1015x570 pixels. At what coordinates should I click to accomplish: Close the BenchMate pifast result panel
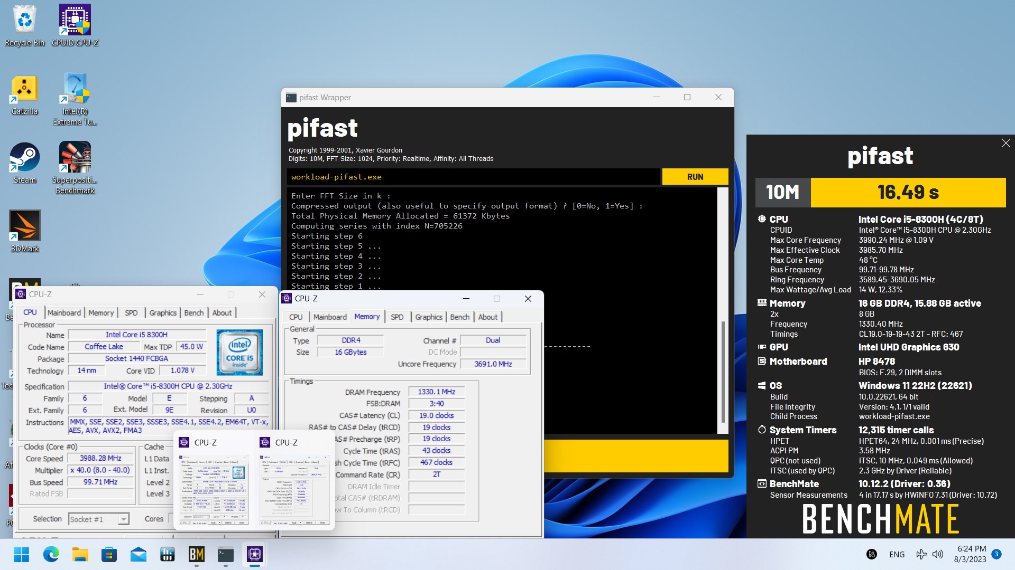[x=1005, y=143]
